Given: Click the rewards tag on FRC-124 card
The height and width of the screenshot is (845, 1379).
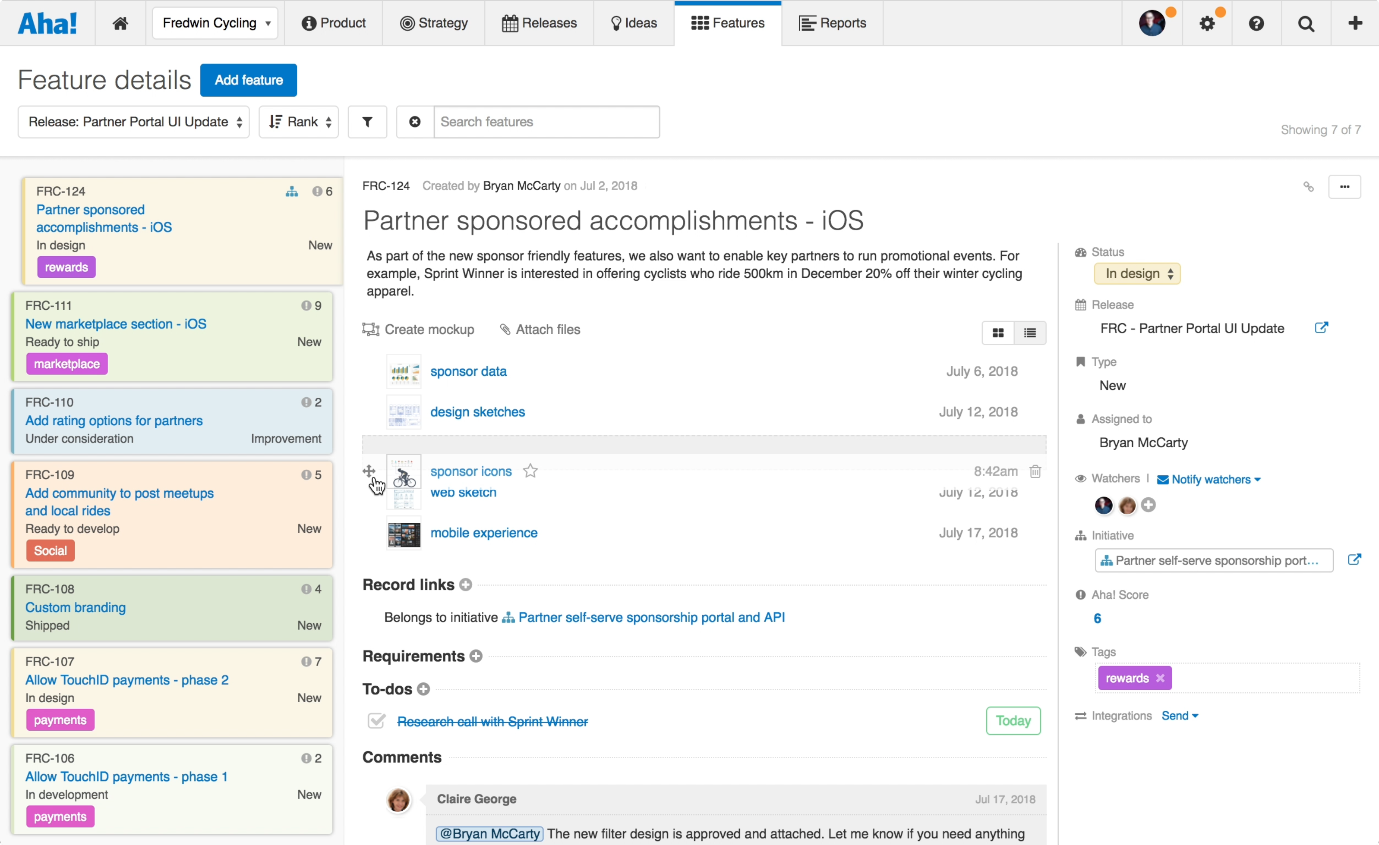Looking at the screenshot, I should pyautogui.click(x=66, y=267).
